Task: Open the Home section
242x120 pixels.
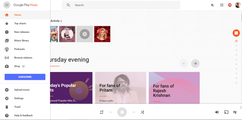Action: coord(25,15)
